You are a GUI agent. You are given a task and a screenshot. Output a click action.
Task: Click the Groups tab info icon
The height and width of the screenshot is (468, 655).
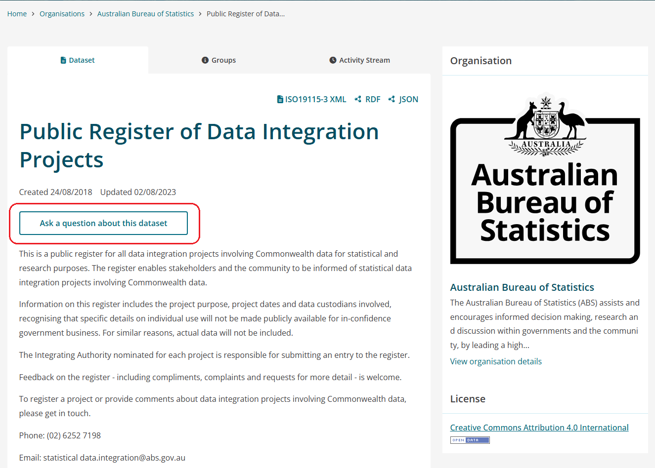(205, 60)
